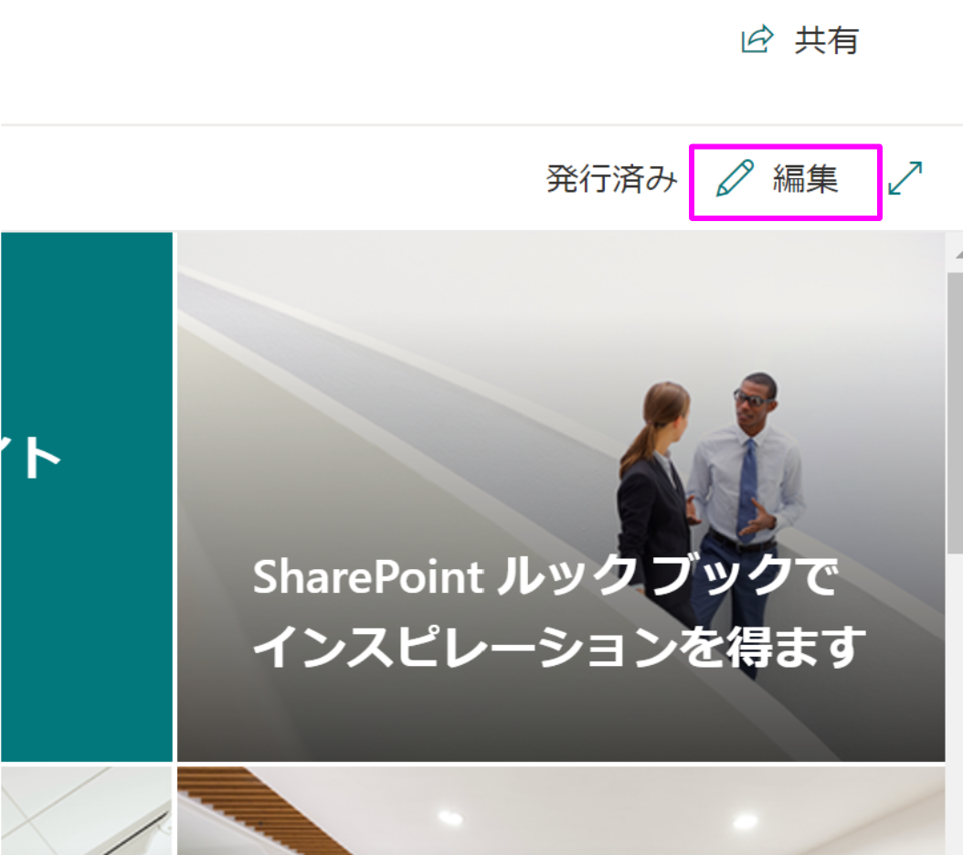The width and height of the screenshot is (963, 855).
Task: Select the 編集 edit label
Action: pos(805,179)
